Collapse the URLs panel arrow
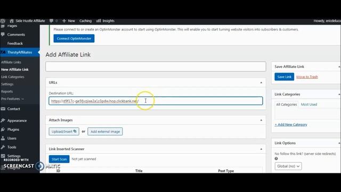Image resolution: width=341 pixels, height=192 pixels. pyautogui.click(x=261, y=83)
